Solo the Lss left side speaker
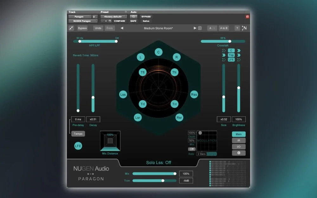This screenshot has width=317, height=198. (123, 94)
